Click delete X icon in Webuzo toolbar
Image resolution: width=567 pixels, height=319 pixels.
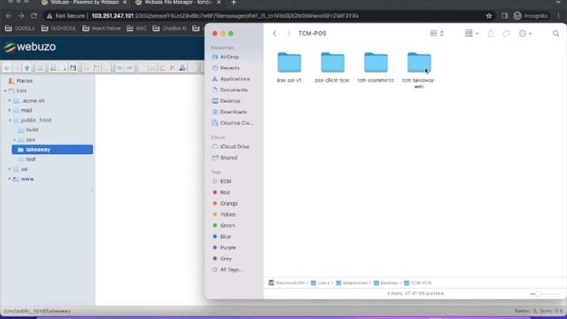(x=173, y=67)
